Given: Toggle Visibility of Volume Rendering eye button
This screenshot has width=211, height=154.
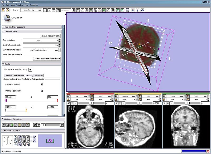Looking at the screenshot, I should point(30,70).
